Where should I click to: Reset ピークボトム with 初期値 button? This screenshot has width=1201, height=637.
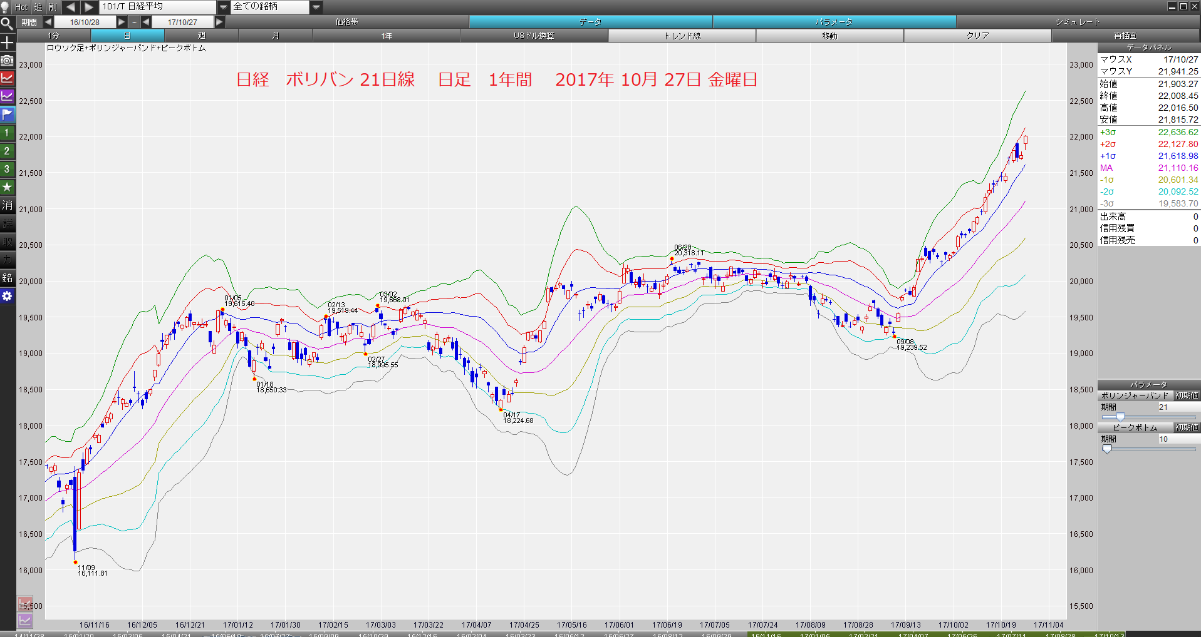point(1187,427)
